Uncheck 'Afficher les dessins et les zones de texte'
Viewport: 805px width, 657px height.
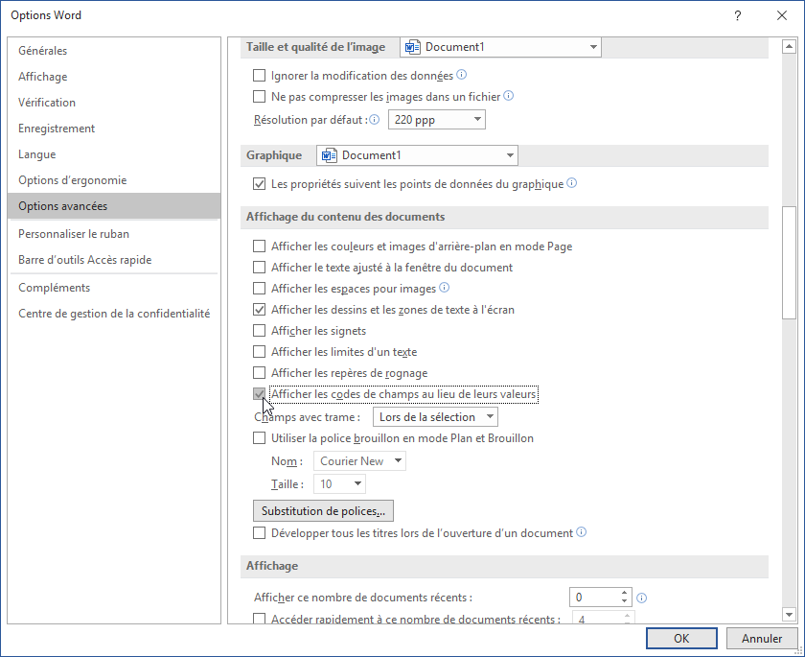coord(259,310)
